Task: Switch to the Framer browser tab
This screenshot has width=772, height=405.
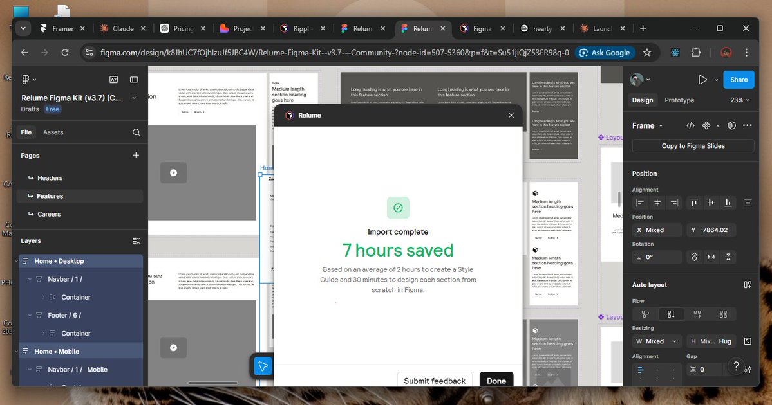Action: pos(62,28)
